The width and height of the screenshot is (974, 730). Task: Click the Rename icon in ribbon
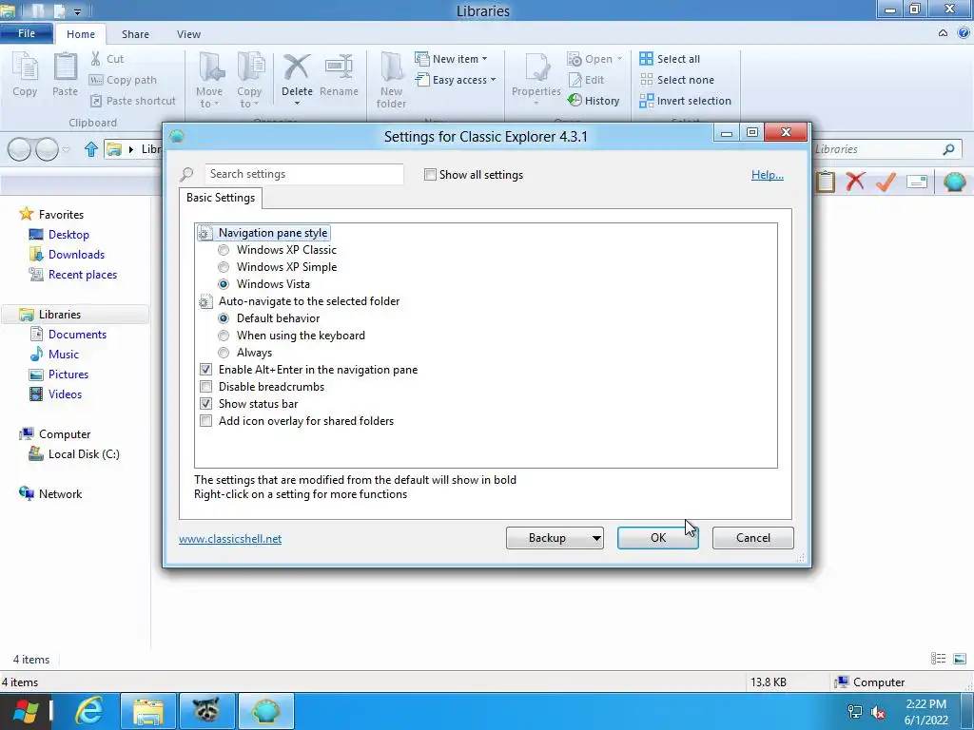340,67
